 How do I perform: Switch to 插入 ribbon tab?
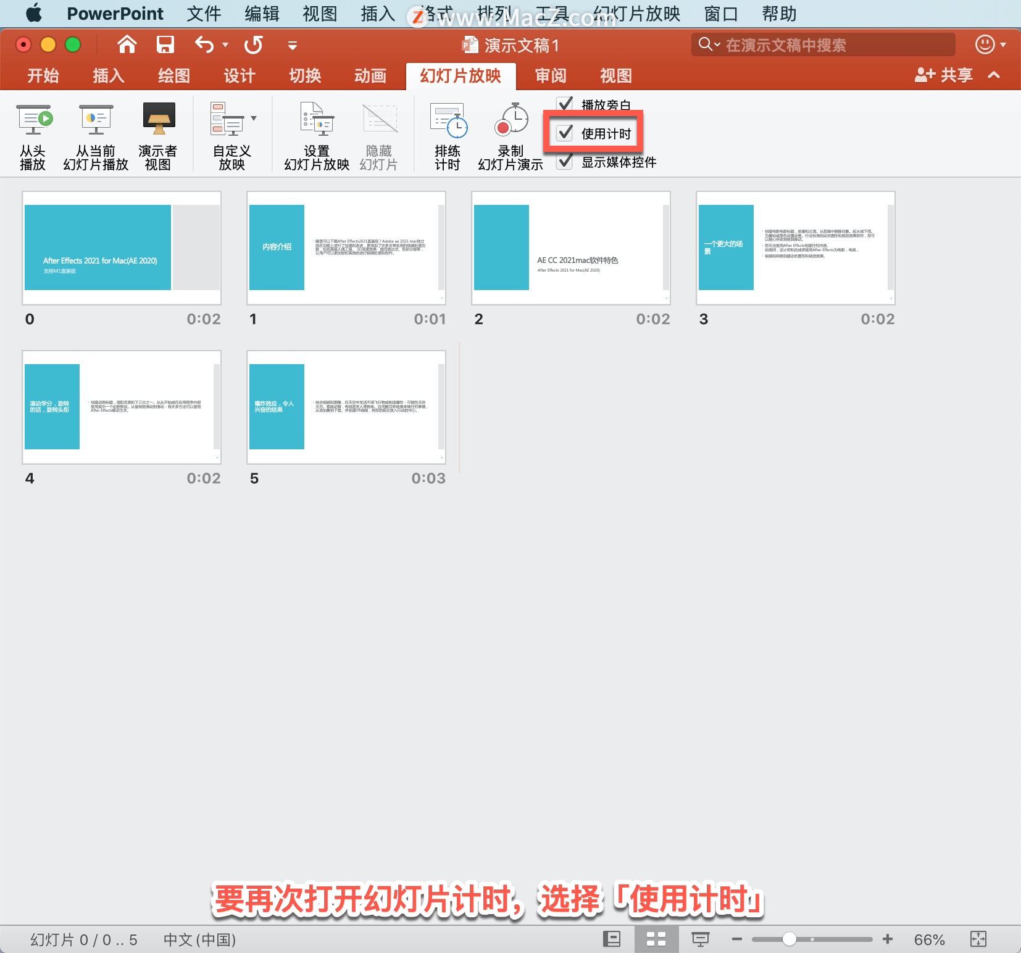coord(108,76)
